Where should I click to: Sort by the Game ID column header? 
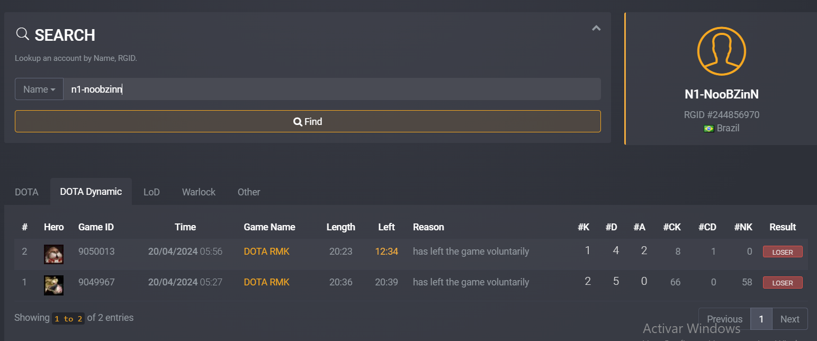point(96,227)
